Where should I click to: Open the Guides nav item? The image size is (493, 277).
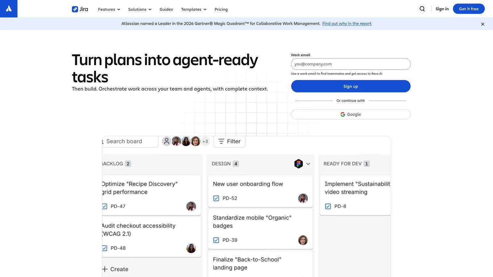pos(166,9)
